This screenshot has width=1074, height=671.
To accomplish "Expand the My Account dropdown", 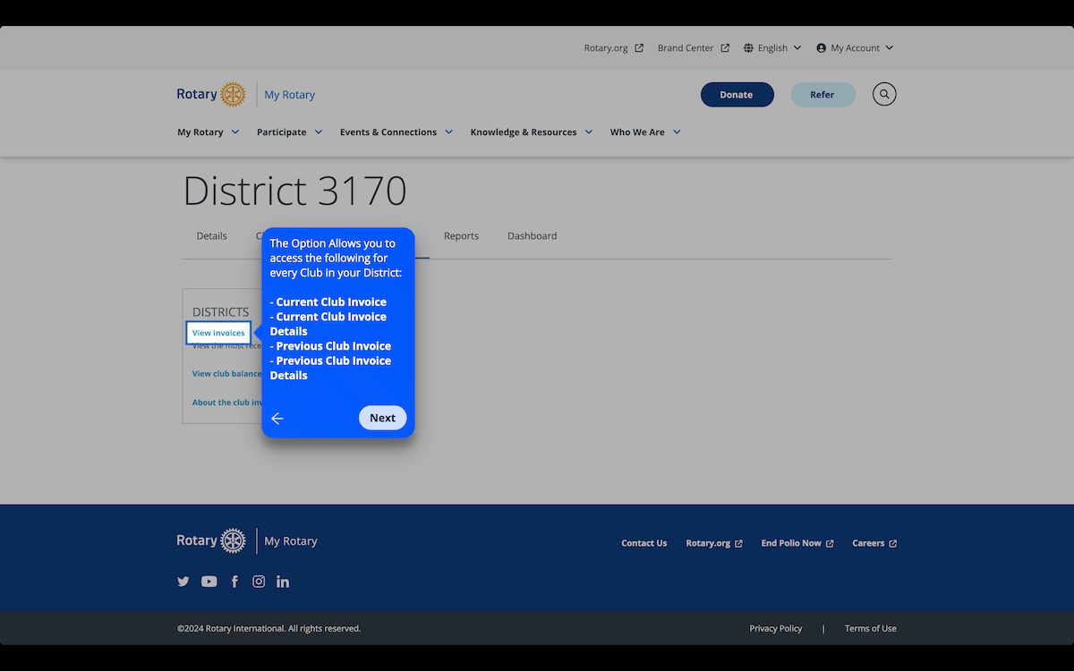I will point(854,48).
